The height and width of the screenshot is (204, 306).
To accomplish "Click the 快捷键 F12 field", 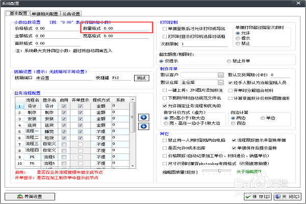I will pyautogui.click(x=121, y=78).
